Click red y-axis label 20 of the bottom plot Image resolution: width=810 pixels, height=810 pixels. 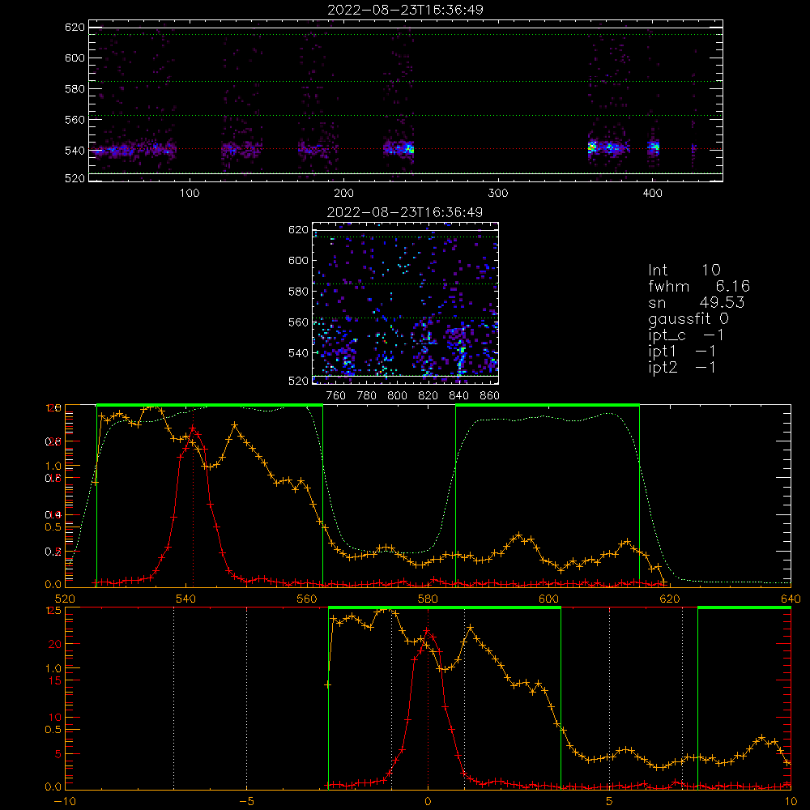click(55, 644)
